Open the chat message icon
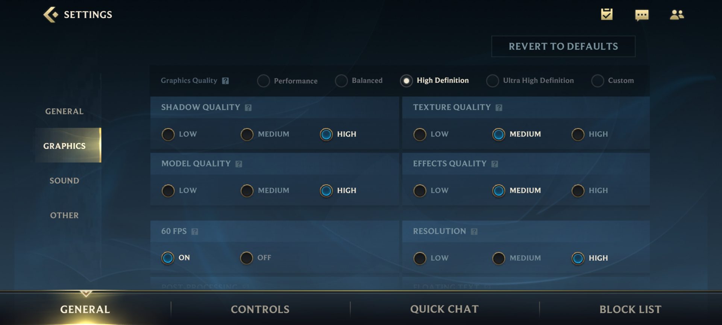 pyautogui.click(x=642, y=15)
